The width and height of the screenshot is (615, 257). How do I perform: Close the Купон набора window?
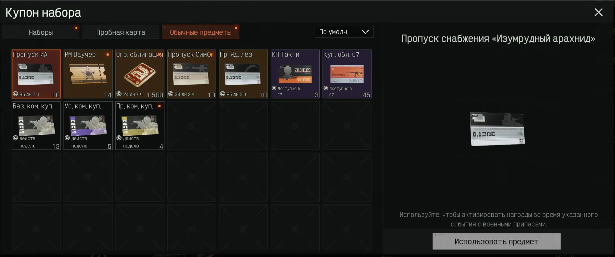[x=598, y=12]
